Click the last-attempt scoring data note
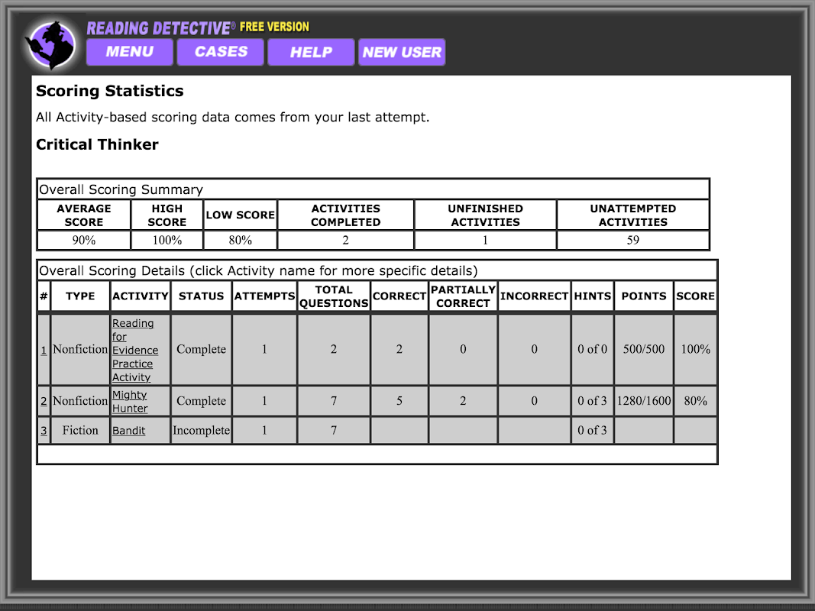Screen dimensions: 815x611 232,118
